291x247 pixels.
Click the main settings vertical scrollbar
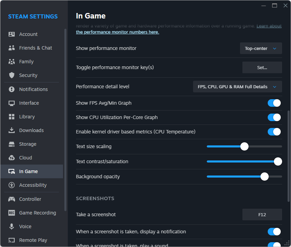(x=288, y=156)
